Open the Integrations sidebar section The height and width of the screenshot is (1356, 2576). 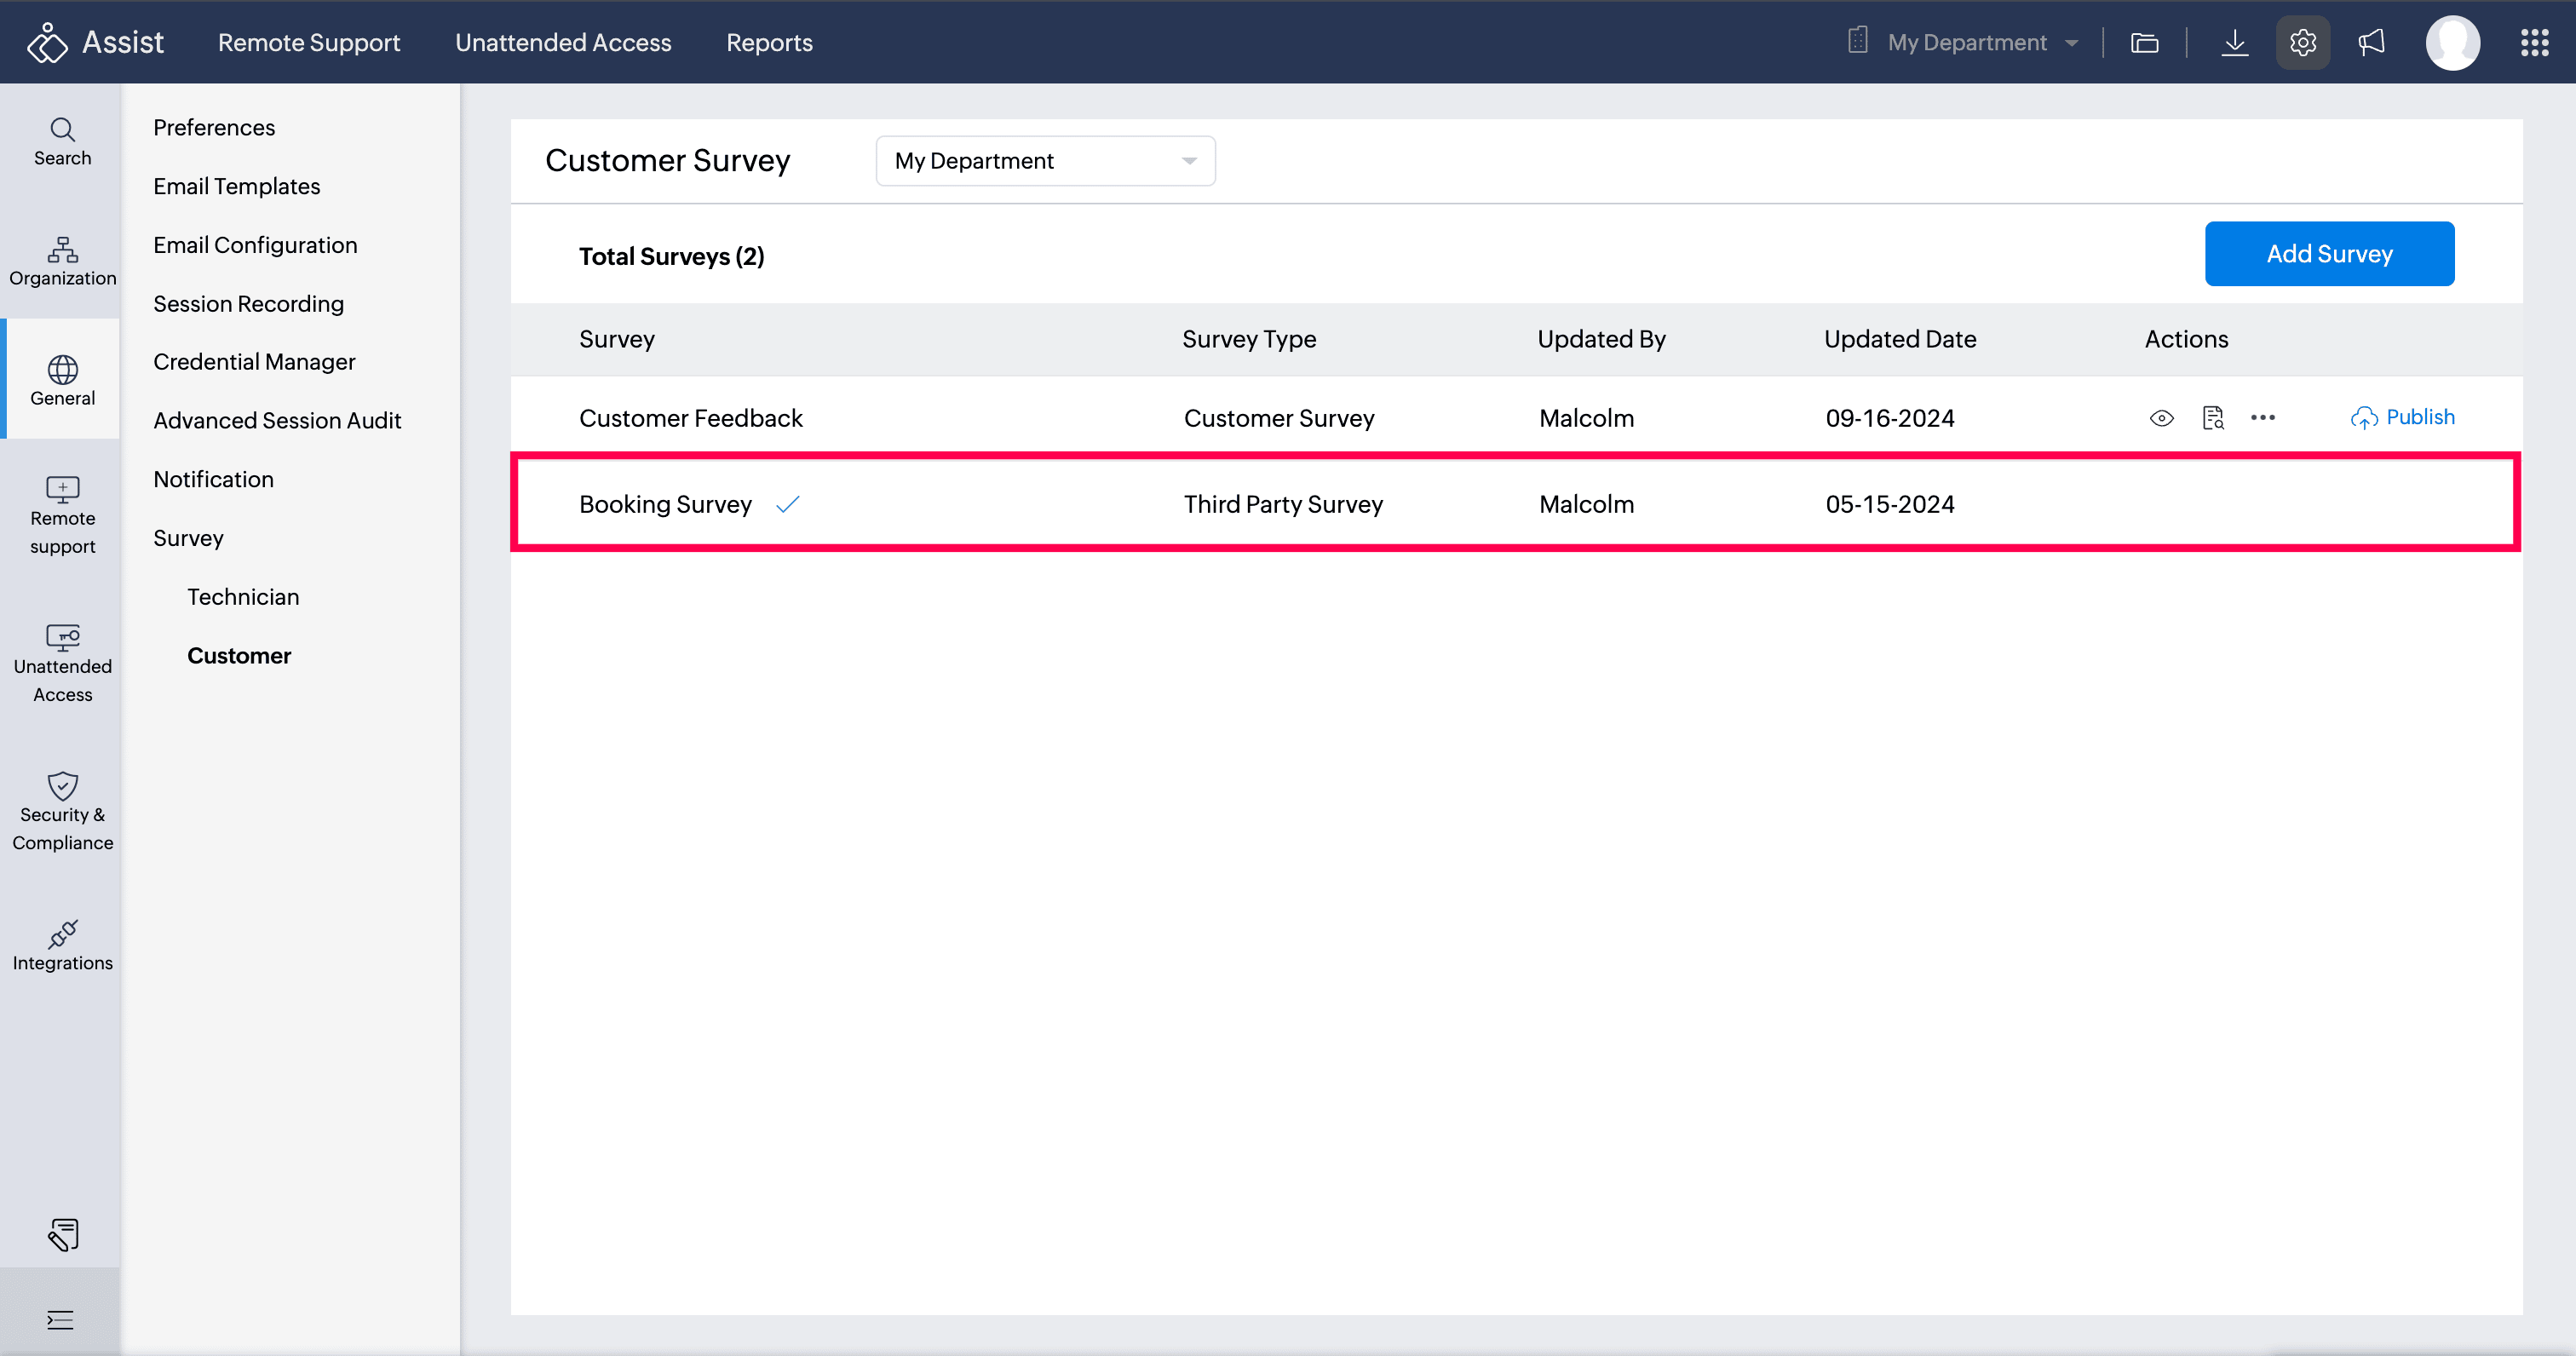(62, 945)
